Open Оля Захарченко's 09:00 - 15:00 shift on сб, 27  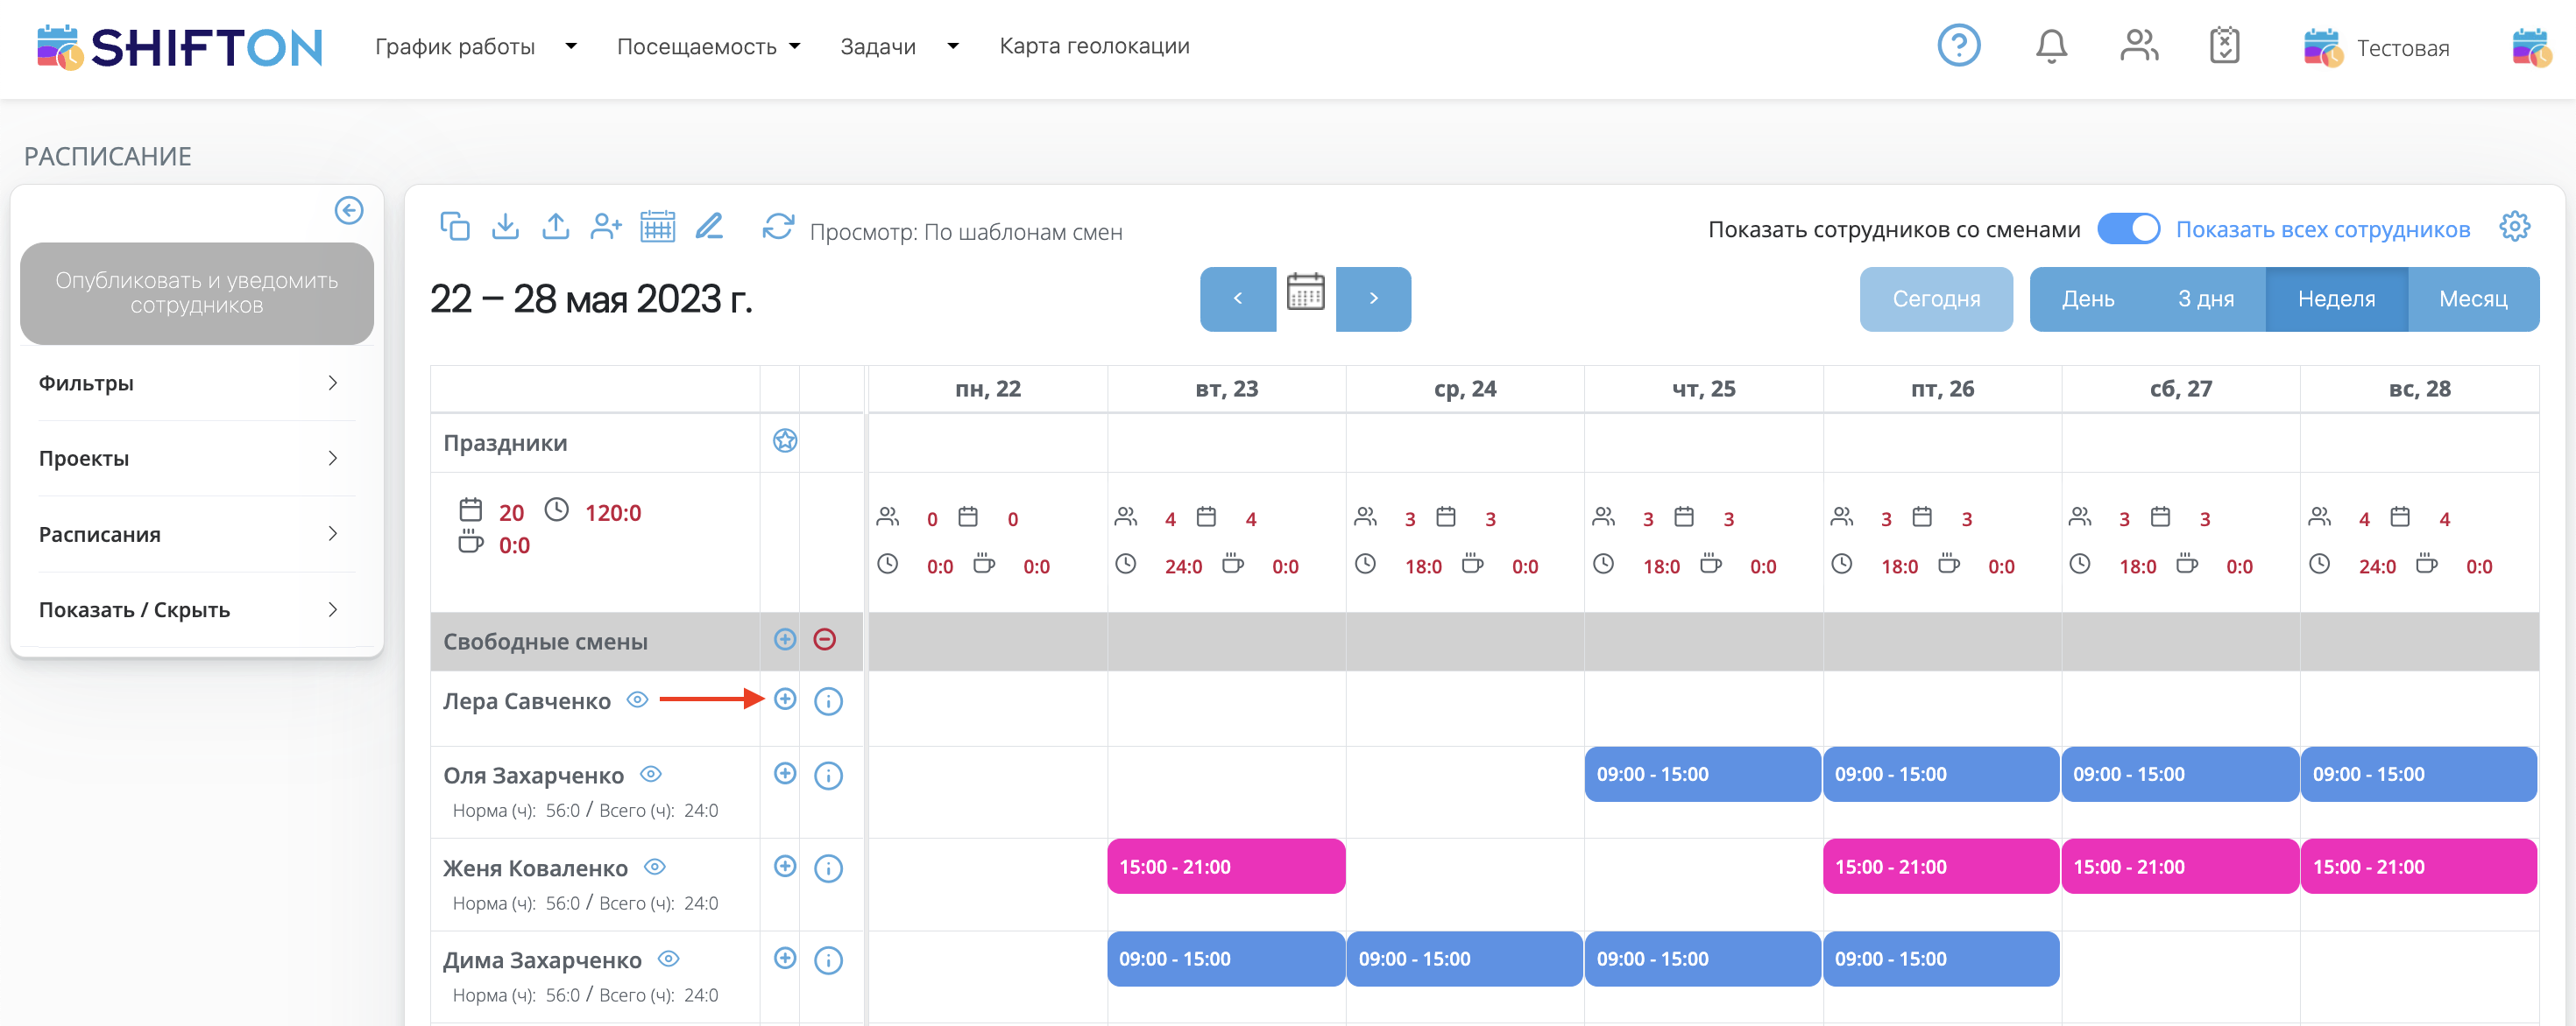(x=2180, y=774)
